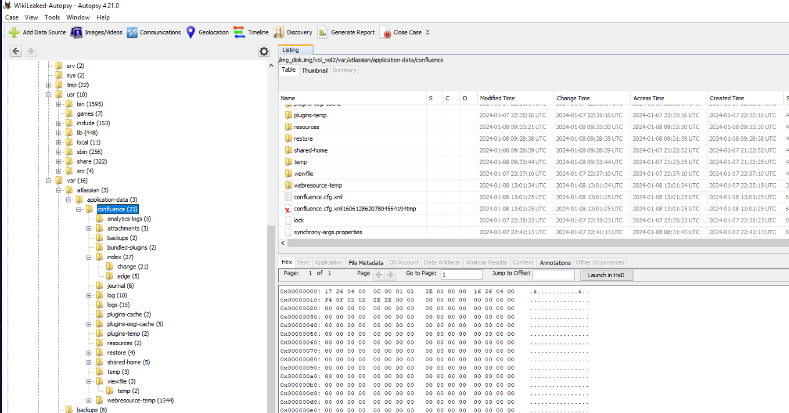Click the Launch in HxD button
The image size is (789, 413).
[606, 275]
